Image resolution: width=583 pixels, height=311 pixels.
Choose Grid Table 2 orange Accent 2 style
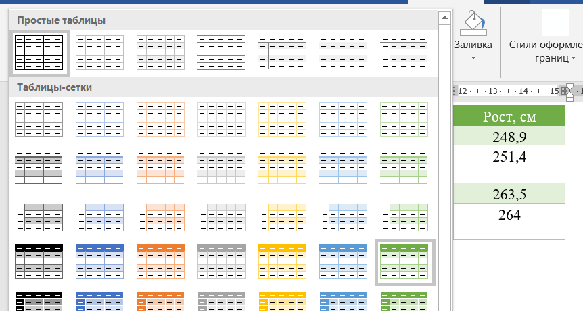click(x=160, y=168)
